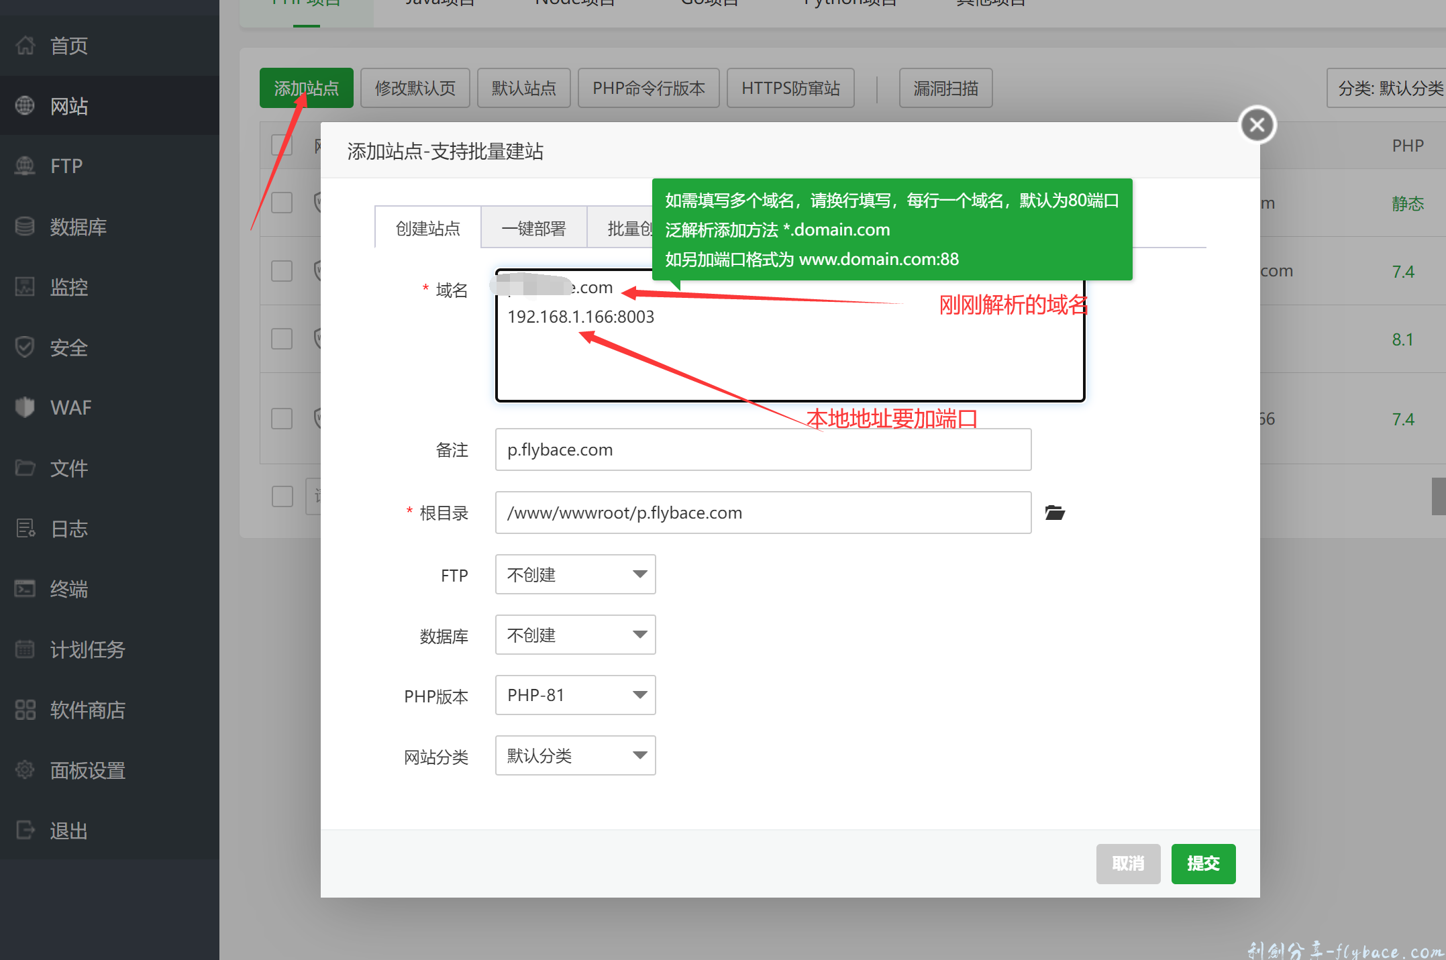The image size is (1446, 960).
Task: Expand the FTP 不创建 dropdown
Action: point(575,574)
